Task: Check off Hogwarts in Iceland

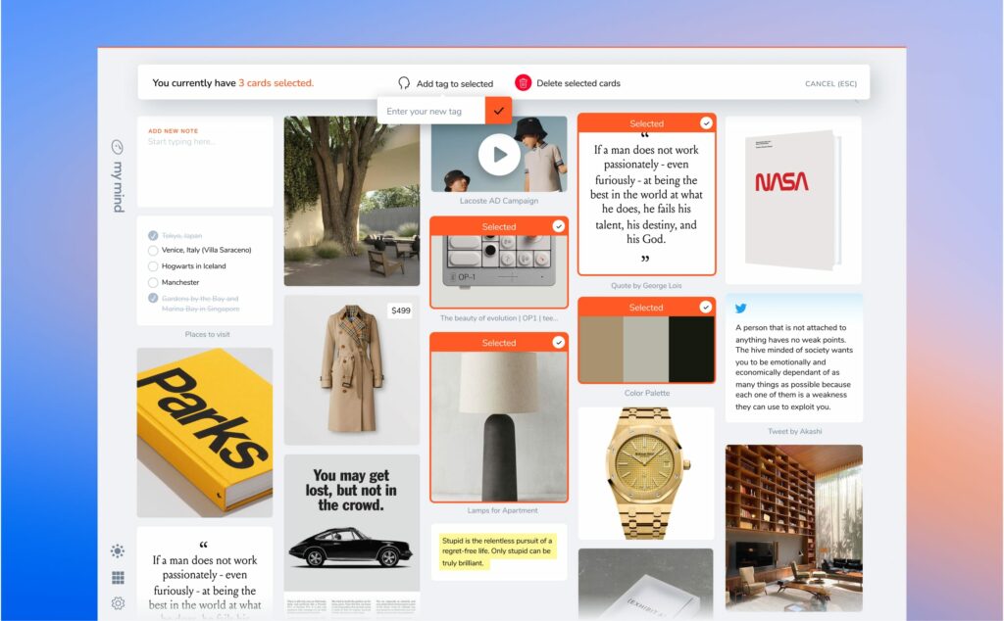Action: point(153,266)
